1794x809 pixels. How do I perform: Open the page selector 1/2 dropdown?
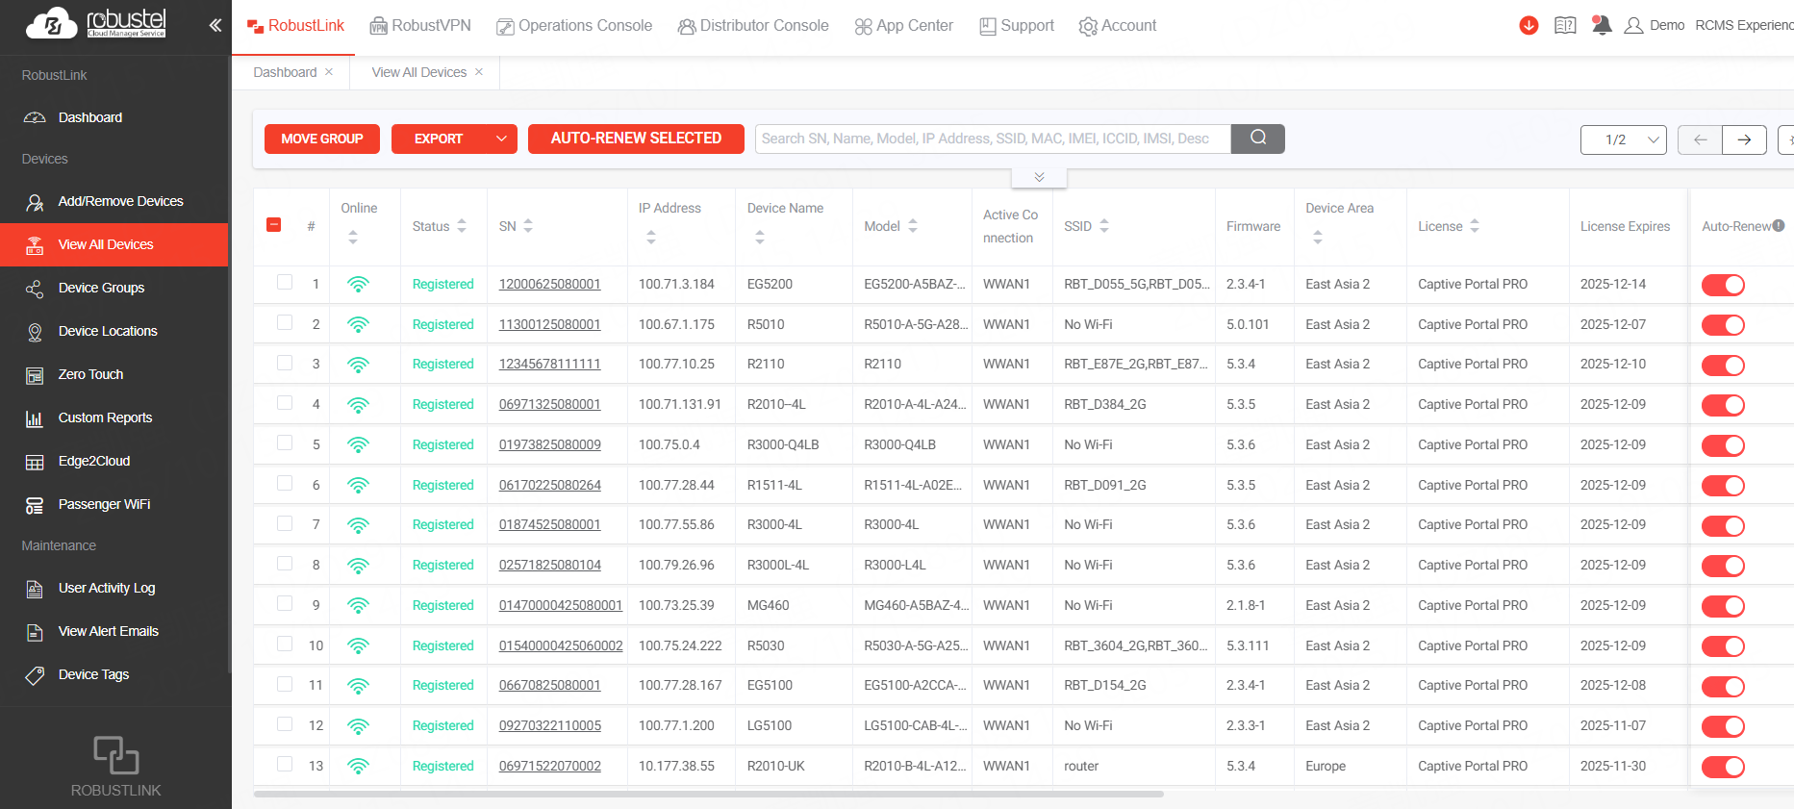1624,139
